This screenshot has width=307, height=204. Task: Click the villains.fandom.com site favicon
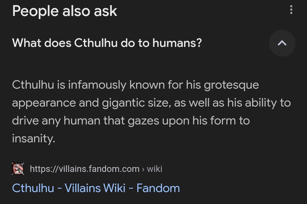(18, 169)
